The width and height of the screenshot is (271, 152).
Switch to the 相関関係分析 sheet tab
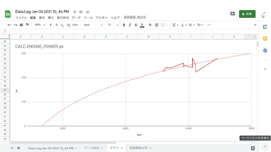coord(138,148)
